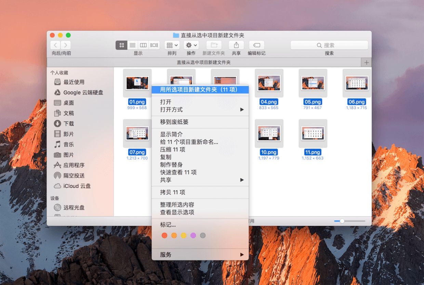Choose 制作替身 in the context menu
This screenshot has width=424, height=285.
(x=200, y=165)
